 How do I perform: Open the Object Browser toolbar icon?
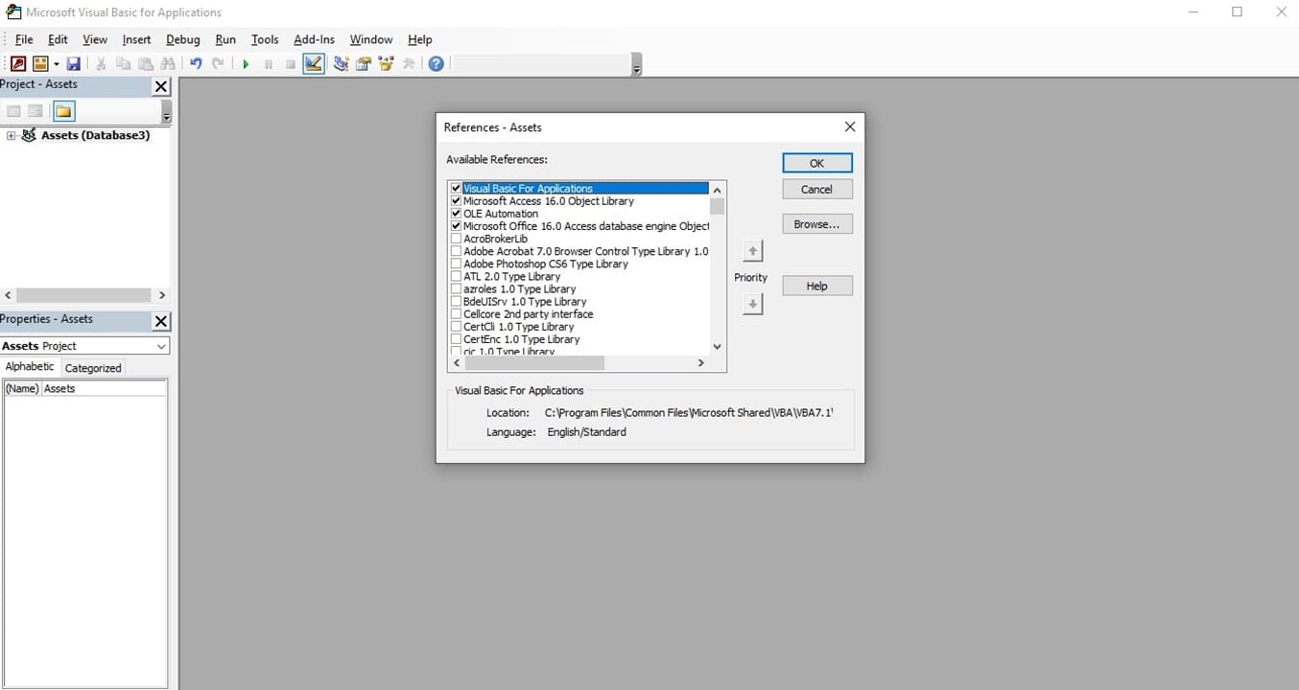(387, 64)
